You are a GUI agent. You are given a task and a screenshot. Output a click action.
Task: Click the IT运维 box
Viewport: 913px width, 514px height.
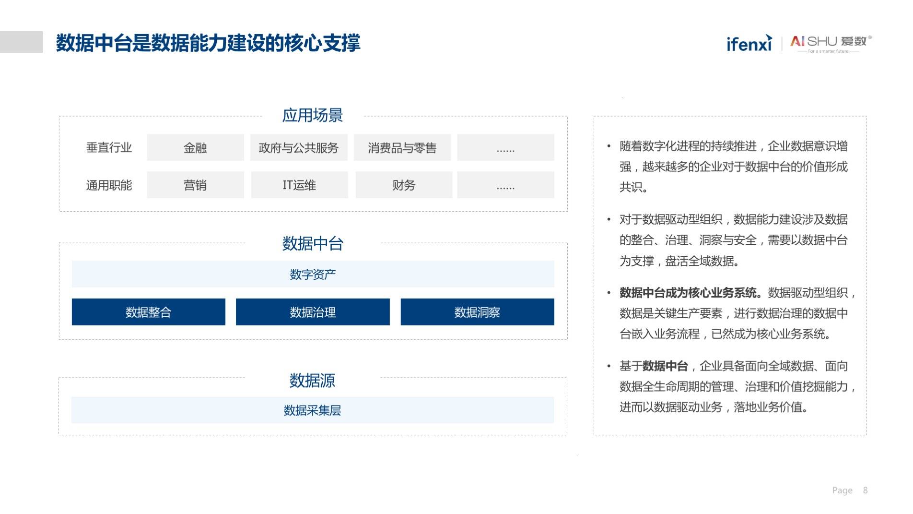(x=299, y=185)
